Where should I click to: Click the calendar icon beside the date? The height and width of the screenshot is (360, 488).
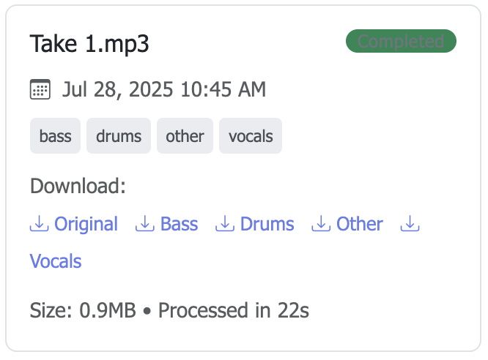40,90
